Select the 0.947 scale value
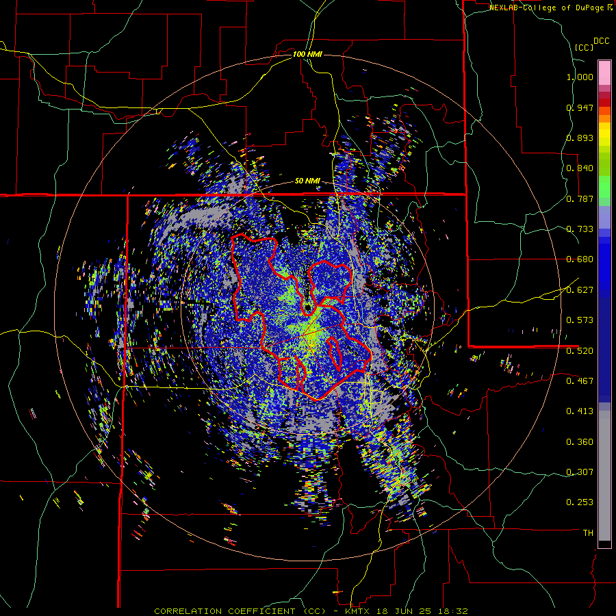 click(580, 107)
